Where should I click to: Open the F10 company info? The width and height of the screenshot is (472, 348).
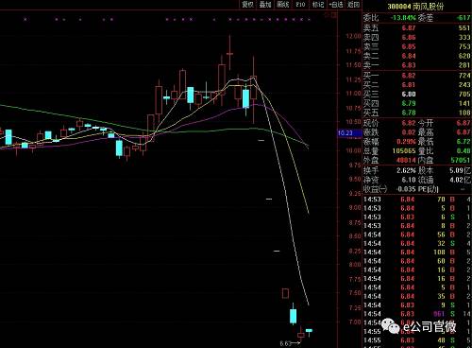click(300, 5)
